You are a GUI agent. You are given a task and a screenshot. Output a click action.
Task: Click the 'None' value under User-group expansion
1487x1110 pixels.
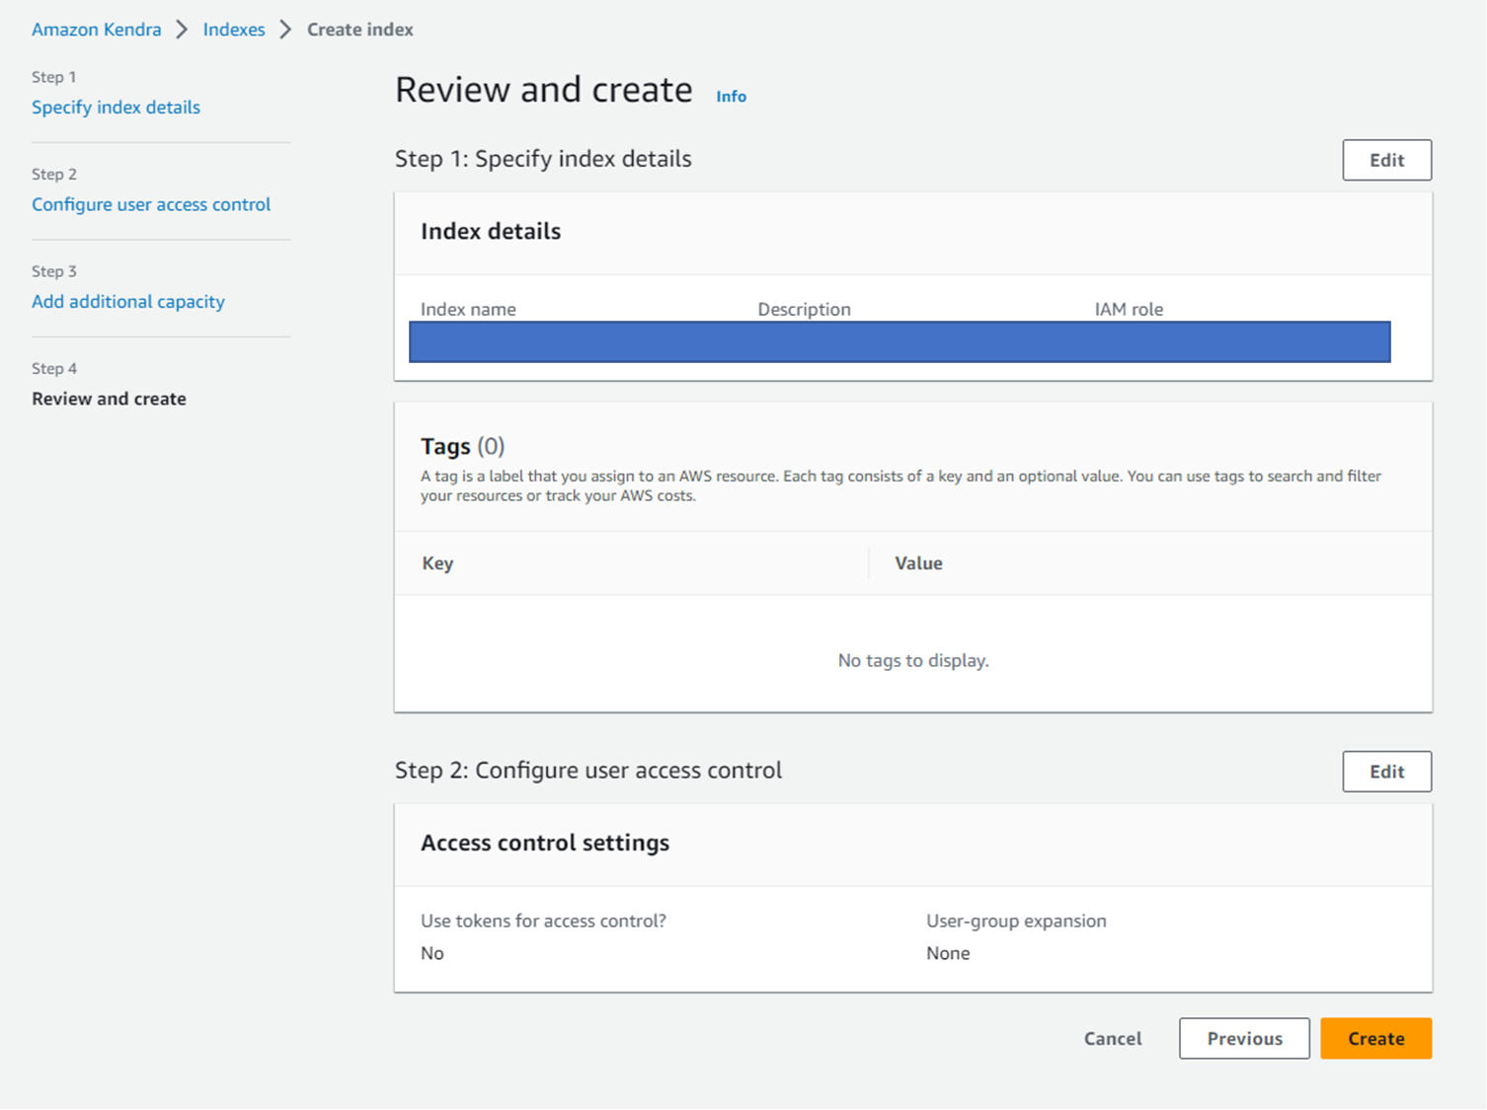(948, 953)
